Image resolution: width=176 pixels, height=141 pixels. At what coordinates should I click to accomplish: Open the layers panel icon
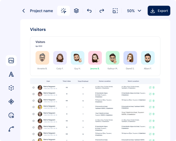click(x=76, y=11)
